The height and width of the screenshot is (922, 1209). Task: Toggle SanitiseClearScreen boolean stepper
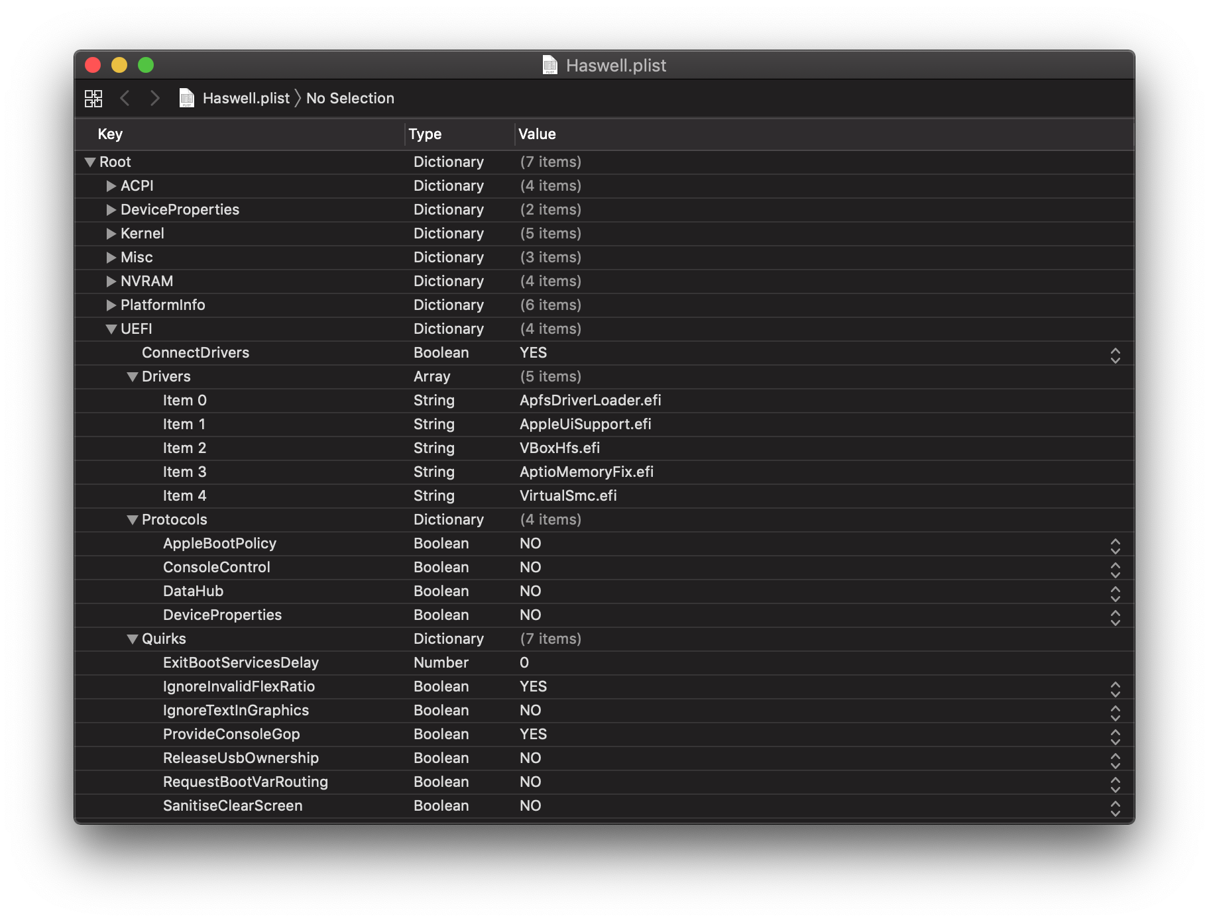1116,809
